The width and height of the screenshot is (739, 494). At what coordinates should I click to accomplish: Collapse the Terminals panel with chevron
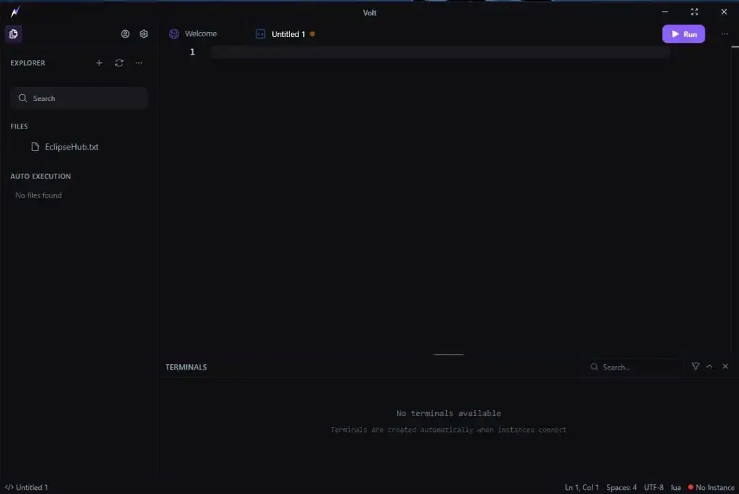click(710, 366)
